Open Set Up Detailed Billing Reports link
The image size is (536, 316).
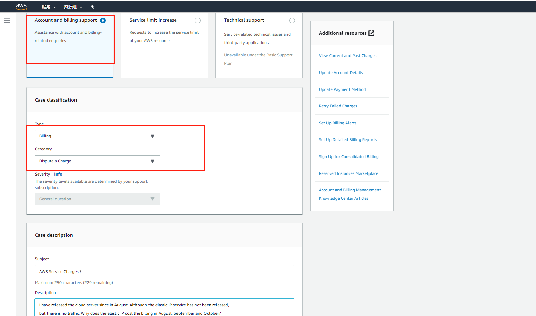348,140
